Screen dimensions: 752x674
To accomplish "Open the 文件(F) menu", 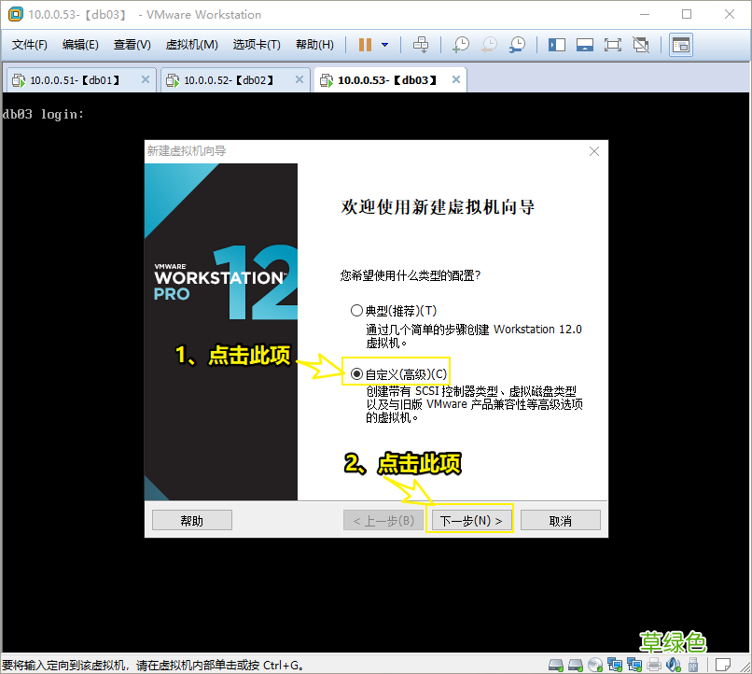I will pyautogui.click(x=30, y=45).
